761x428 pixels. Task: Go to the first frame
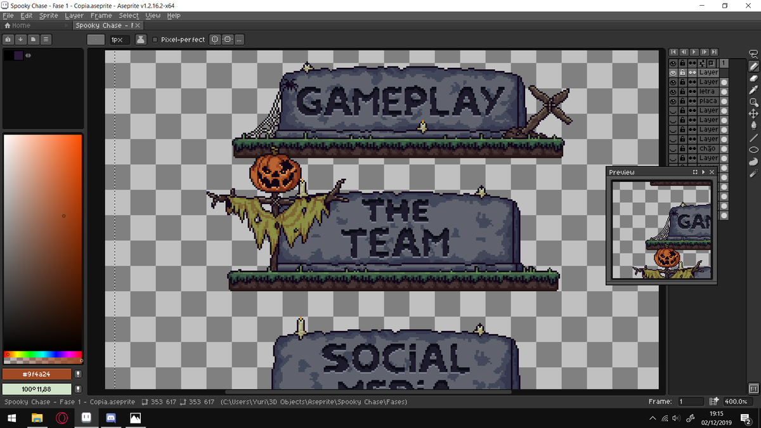[674, 52]
